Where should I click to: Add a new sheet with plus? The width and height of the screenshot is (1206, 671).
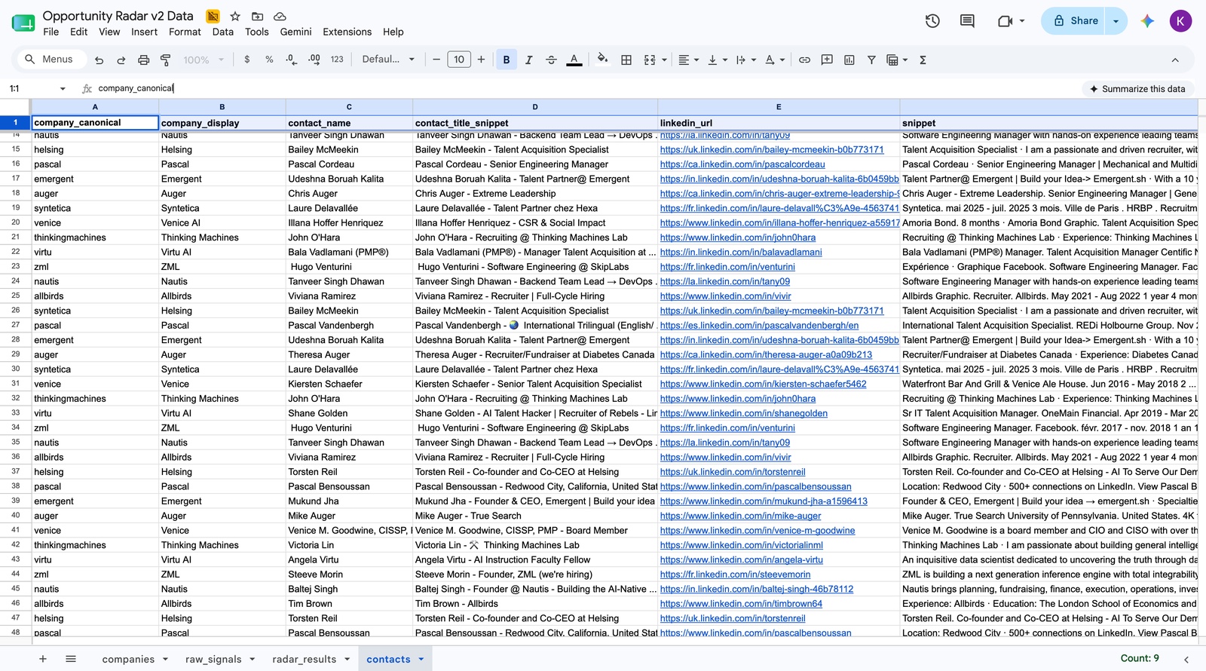tap(43, 659)
